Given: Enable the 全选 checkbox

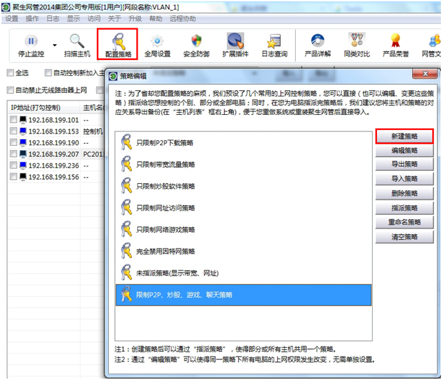Looking at the screenshot, I should pyautogui.click(x=10, y=72).
